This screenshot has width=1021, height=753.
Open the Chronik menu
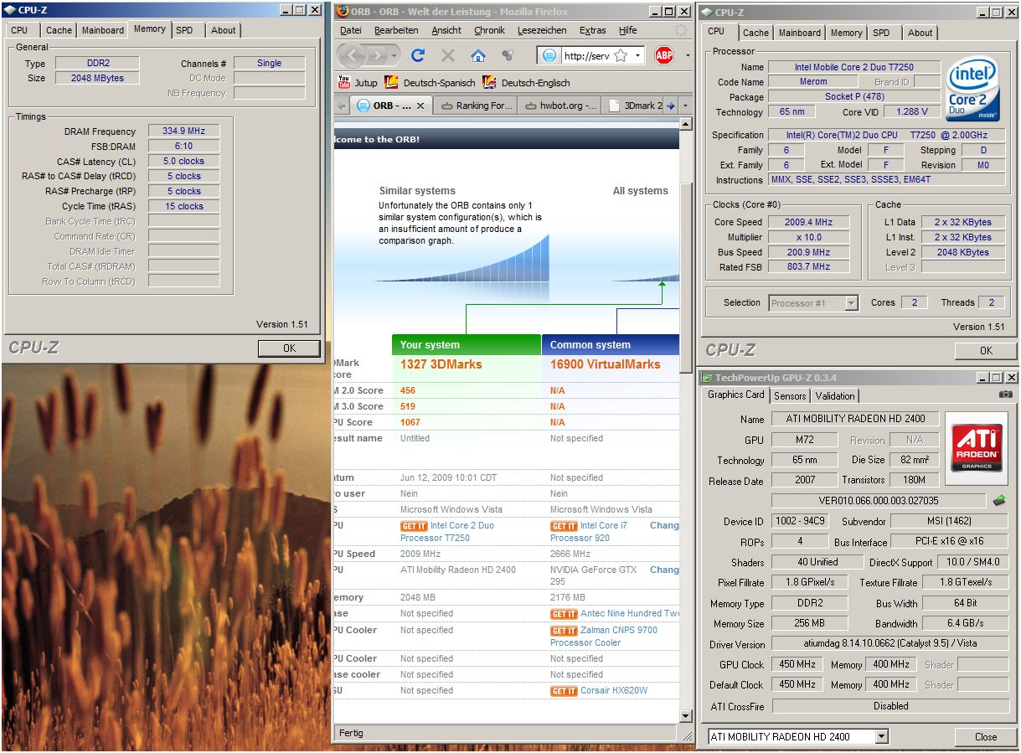coord(489,30)
